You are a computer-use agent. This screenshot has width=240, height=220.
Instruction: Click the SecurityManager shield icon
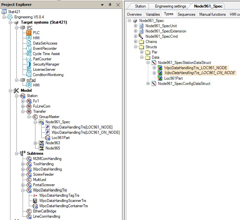[x=29, y=64]
